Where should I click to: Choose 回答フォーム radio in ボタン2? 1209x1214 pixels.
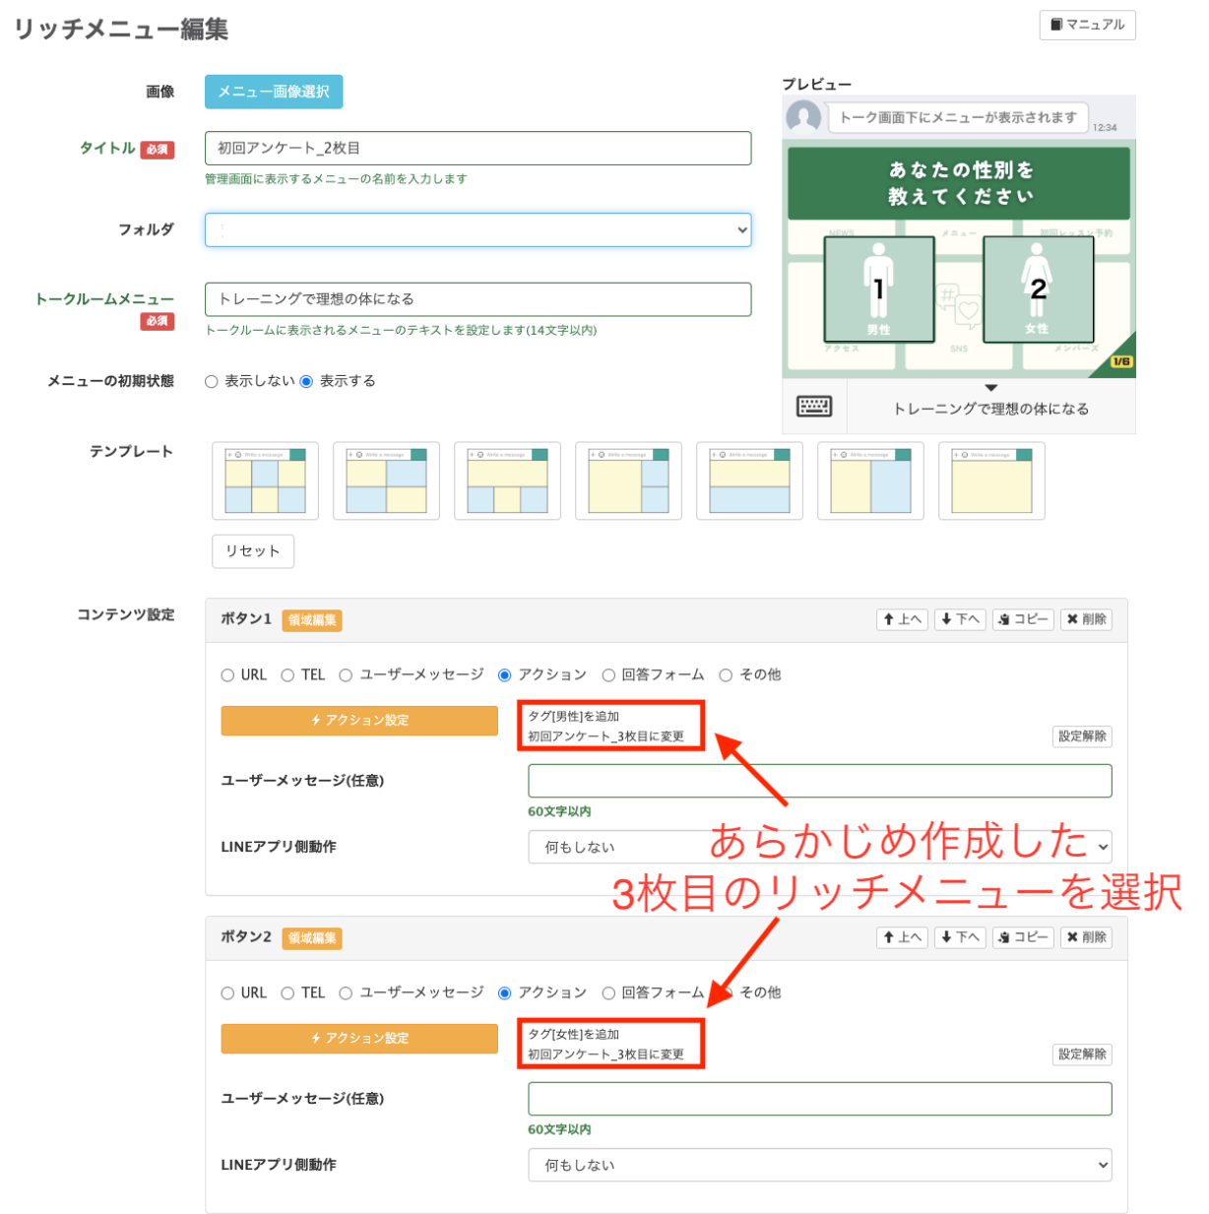point(608,993)
